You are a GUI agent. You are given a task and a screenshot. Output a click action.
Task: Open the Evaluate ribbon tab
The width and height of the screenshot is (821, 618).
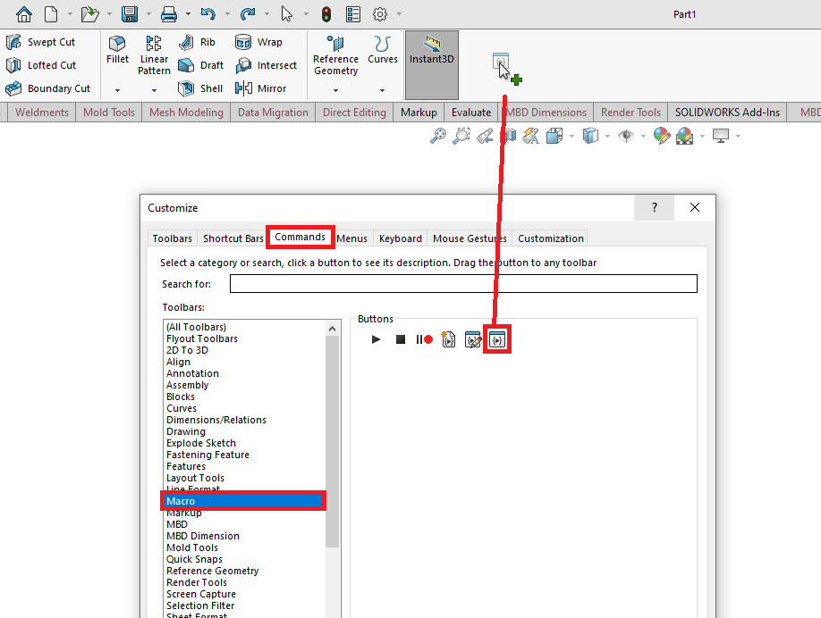(471, 112)
